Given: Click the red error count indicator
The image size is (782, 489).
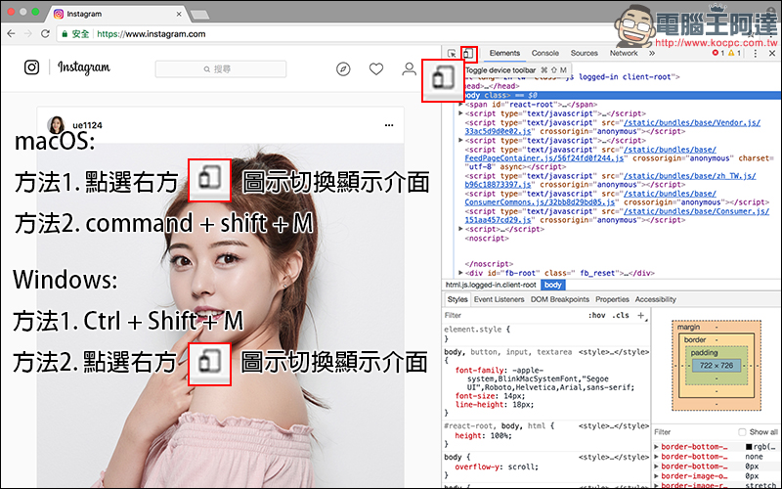Looking at the screenshot, I should click(x=718, y=53).
